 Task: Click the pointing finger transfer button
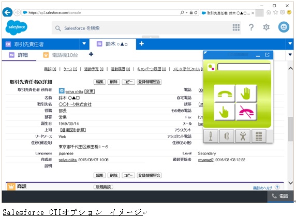coord(225,112)
